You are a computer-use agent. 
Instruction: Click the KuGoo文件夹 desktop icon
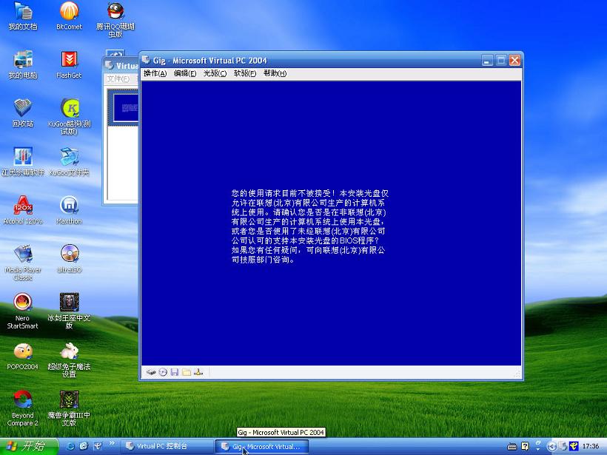click(69, 162)
